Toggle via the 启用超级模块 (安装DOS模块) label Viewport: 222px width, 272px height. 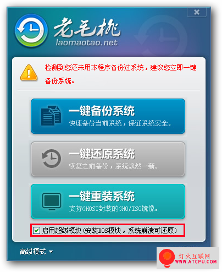[x=110, y=230]
